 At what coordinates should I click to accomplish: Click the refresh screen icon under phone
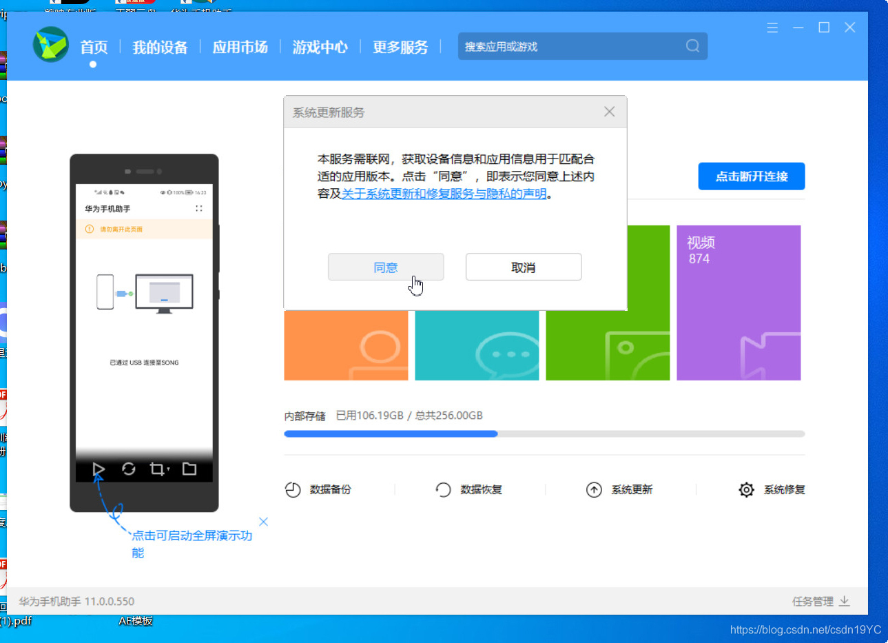click(x=129, y=469)
